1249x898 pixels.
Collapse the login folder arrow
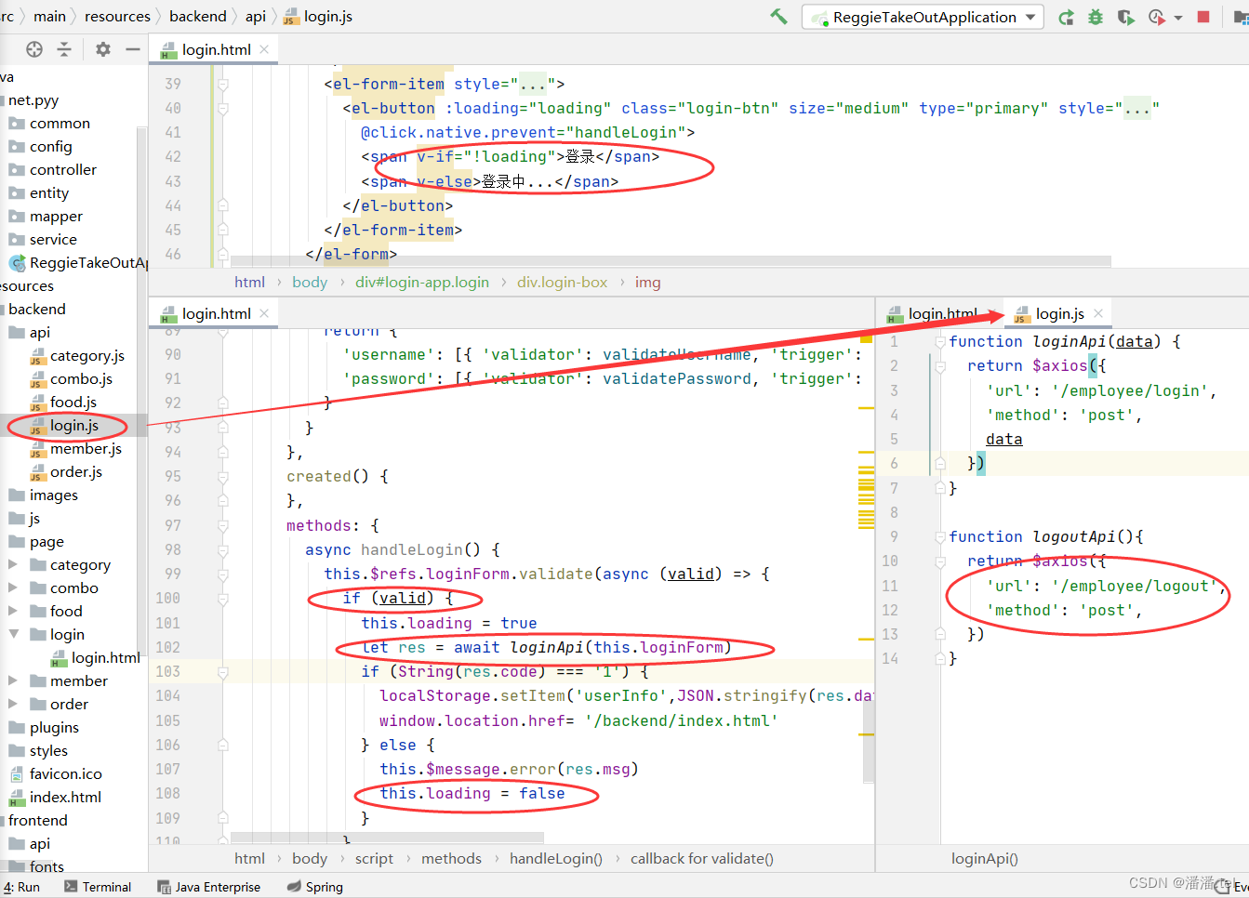click(13, 634)
